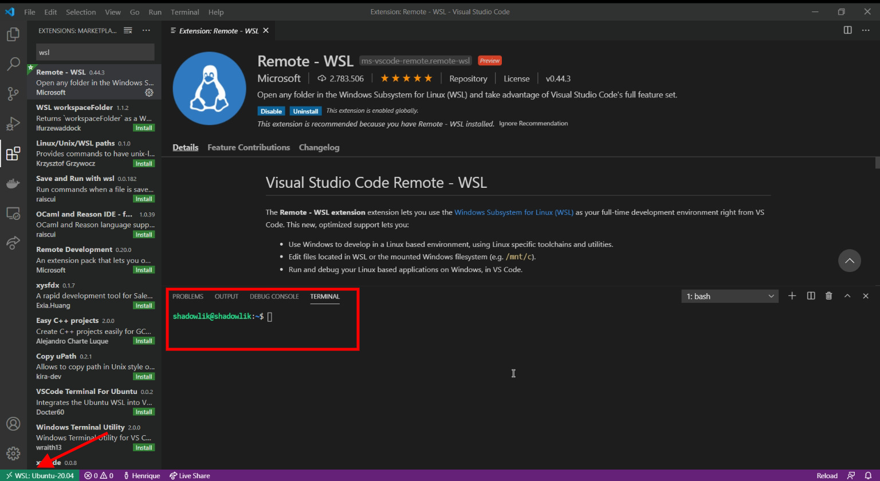The height and width of the screenshot is (481, 880).
Task: Open the Search view in activity bar
Action: tap(13, 64)
